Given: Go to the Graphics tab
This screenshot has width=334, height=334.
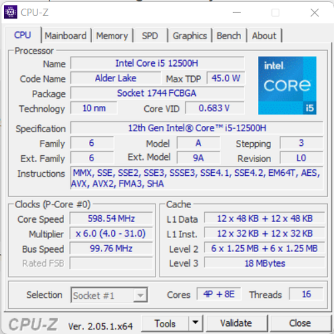Looking at the screenshot, I should [190, 36].
